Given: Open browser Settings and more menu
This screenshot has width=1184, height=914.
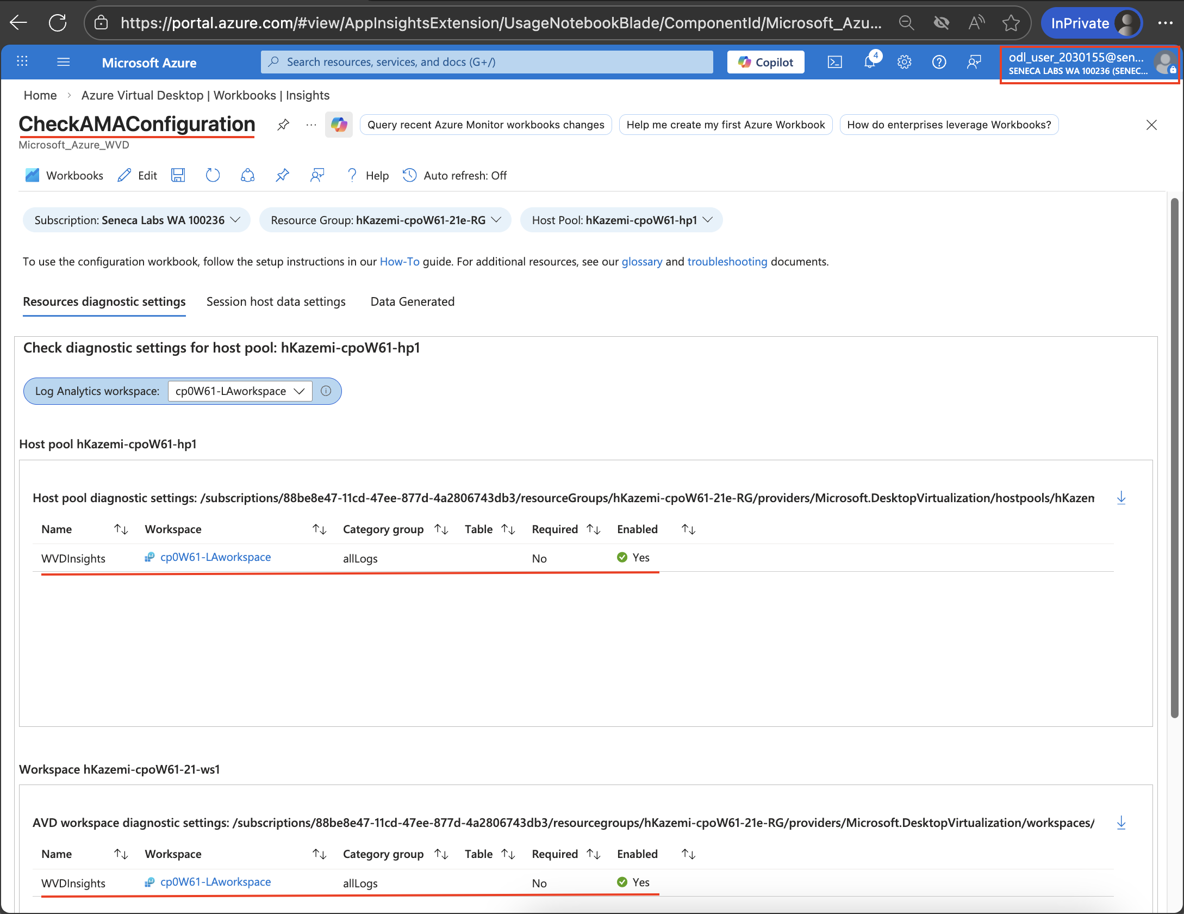Looking at the screenshot, I should pos(1165,23).
